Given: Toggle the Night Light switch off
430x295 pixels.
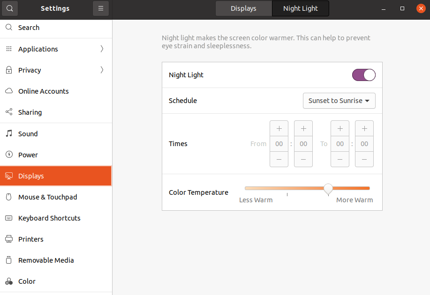Looking at the screenshot, I should (x=363, y=74).
